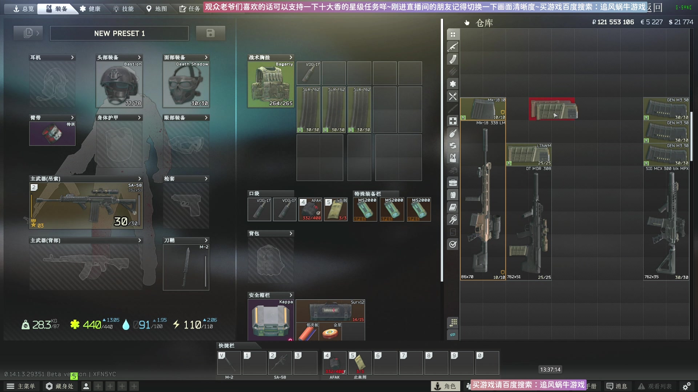Filter stash by body armor icon

(x=453, y=195)
